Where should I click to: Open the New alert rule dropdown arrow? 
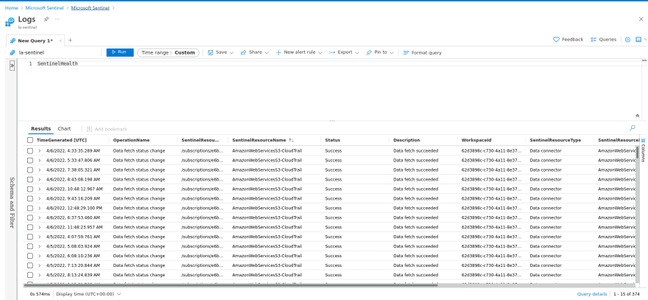click(320, 53)
